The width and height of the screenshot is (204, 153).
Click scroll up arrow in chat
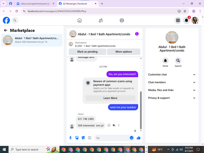(x=141, y=58)
